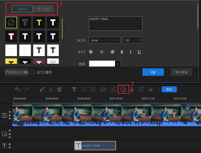Click the Freeze frame toolbar icon
Image resolution: width=201 pixels, height=153 pixels.
(114, 89)
